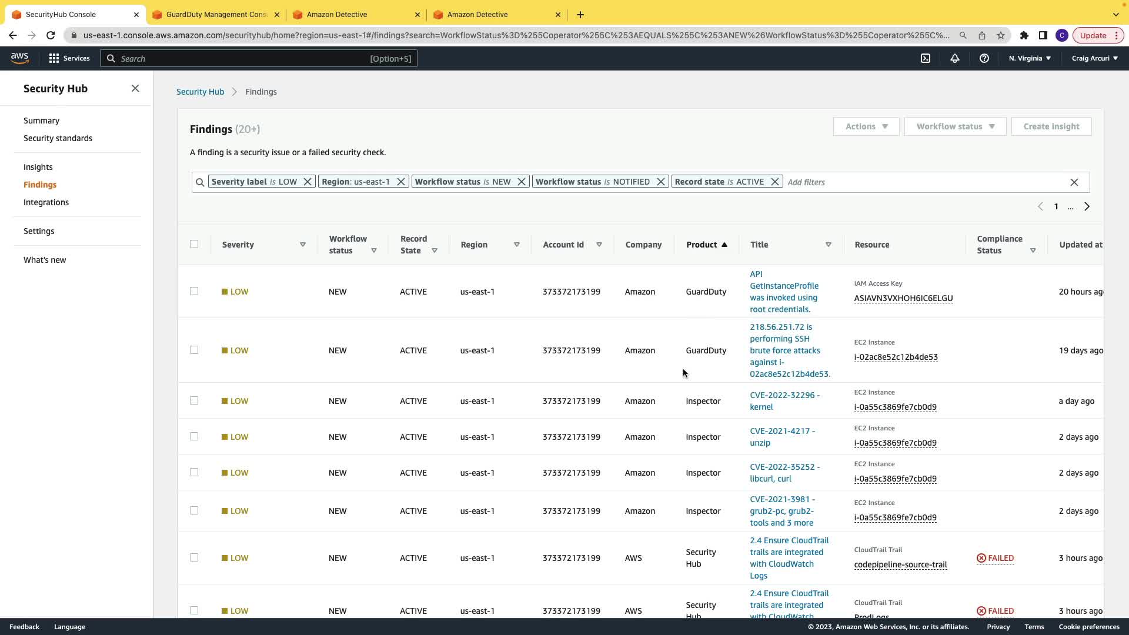Open the notifications bell icon
Viewport: 1129px width, 635px height.
tap(955, 58)
